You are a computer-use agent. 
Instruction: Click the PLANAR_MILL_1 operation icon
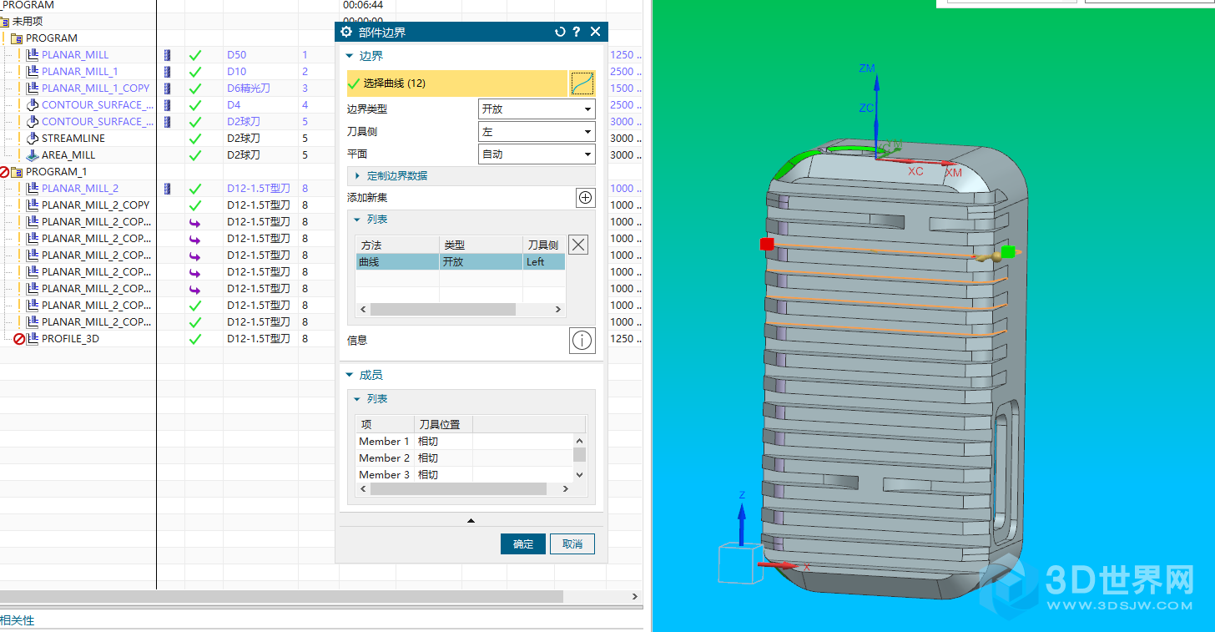tap(33, 71)
